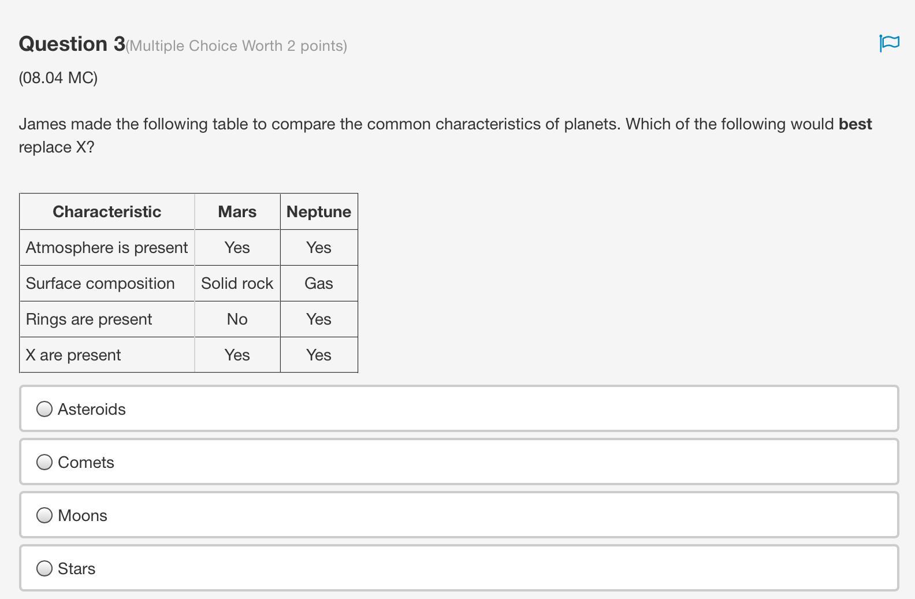Flag this question with the flag icon

point(889,43)
